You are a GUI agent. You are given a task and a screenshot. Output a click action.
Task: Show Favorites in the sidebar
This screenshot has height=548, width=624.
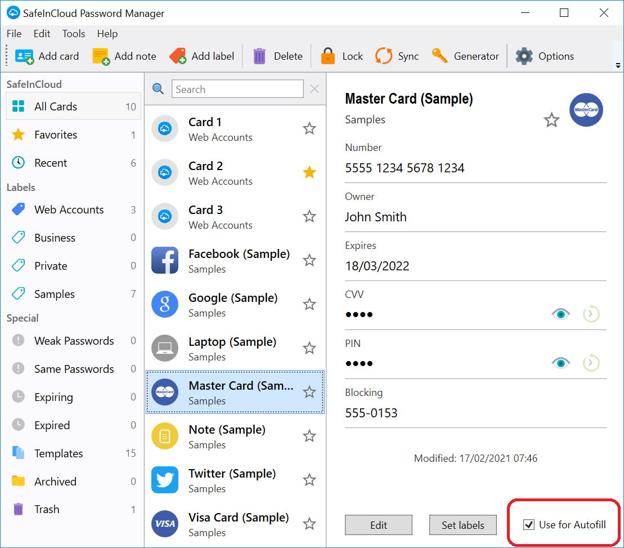74,135
